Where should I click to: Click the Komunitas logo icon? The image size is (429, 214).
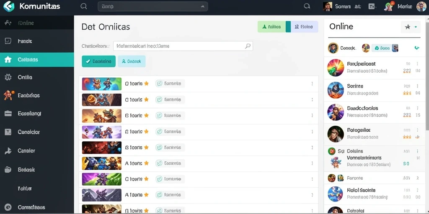tap(9, 6)
